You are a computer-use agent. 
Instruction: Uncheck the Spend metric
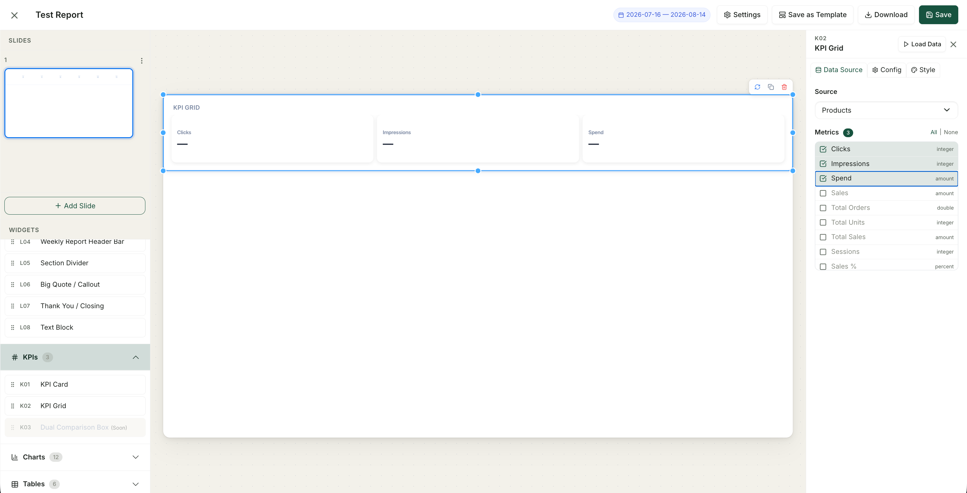tap(823, 178)
